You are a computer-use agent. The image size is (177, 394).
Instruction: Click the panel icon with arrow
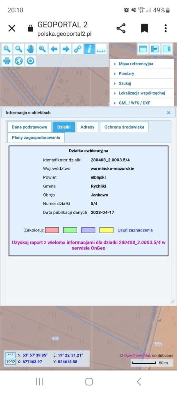click(155, 49)
